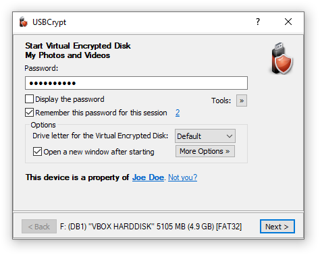320x255 pixels.
Task: Click the Next button
Action: (x=277, y=227)
